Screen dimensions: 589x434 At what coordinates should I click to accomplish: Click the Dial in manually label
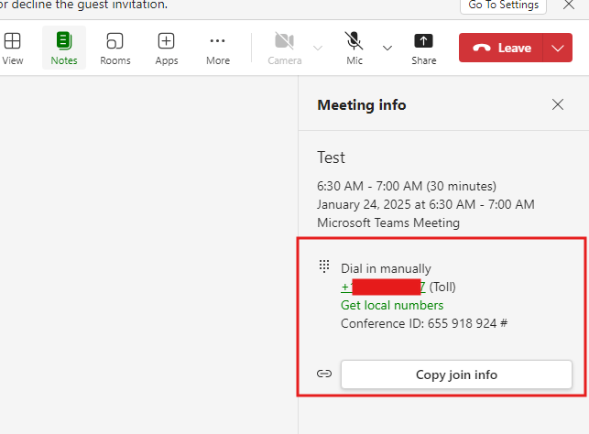pos(386,268)
